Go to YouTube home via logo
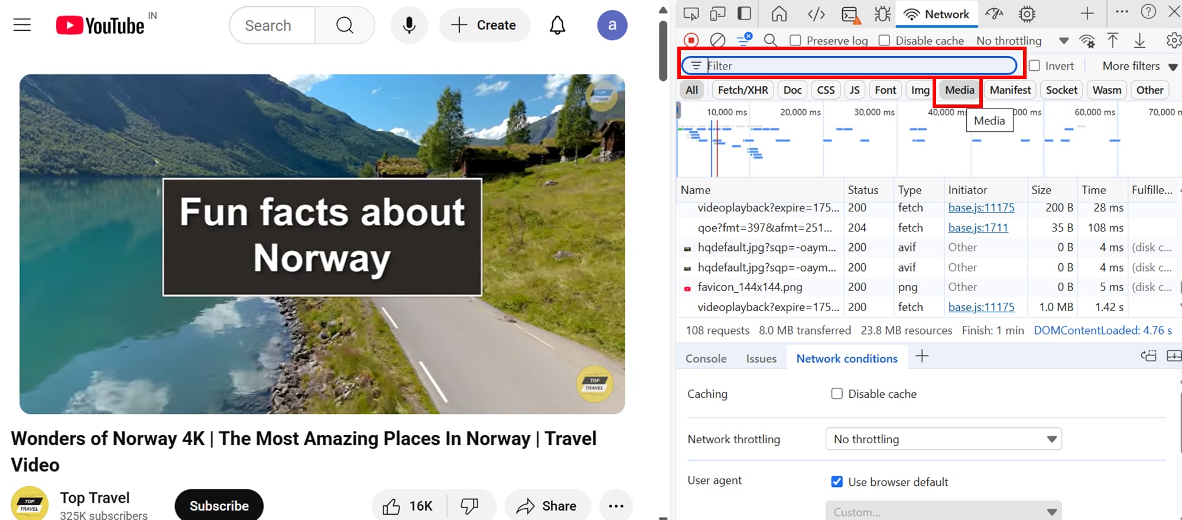 pyautogui.click(x=100, y=25)
